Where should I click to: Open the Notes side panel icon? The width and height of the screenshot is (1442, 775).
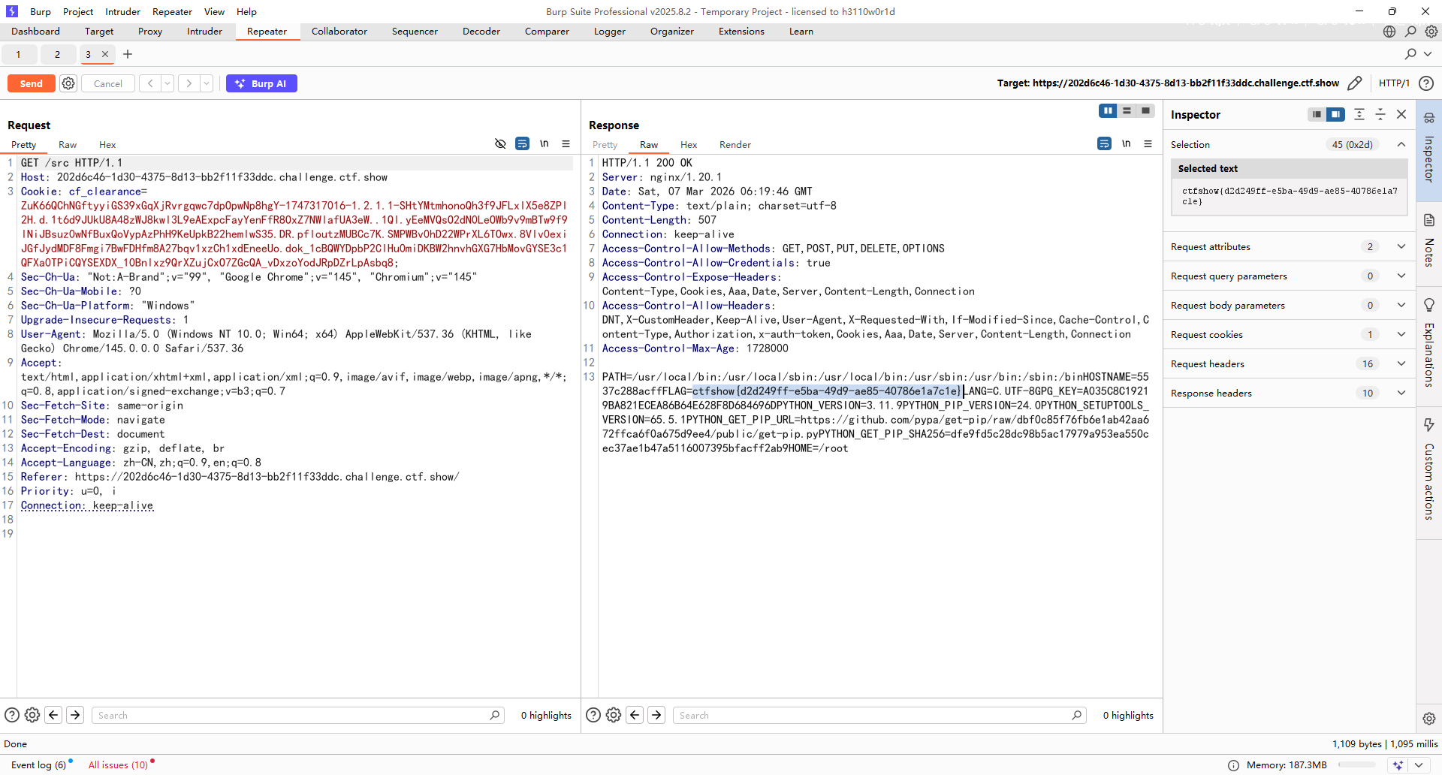click(1428, 220)
